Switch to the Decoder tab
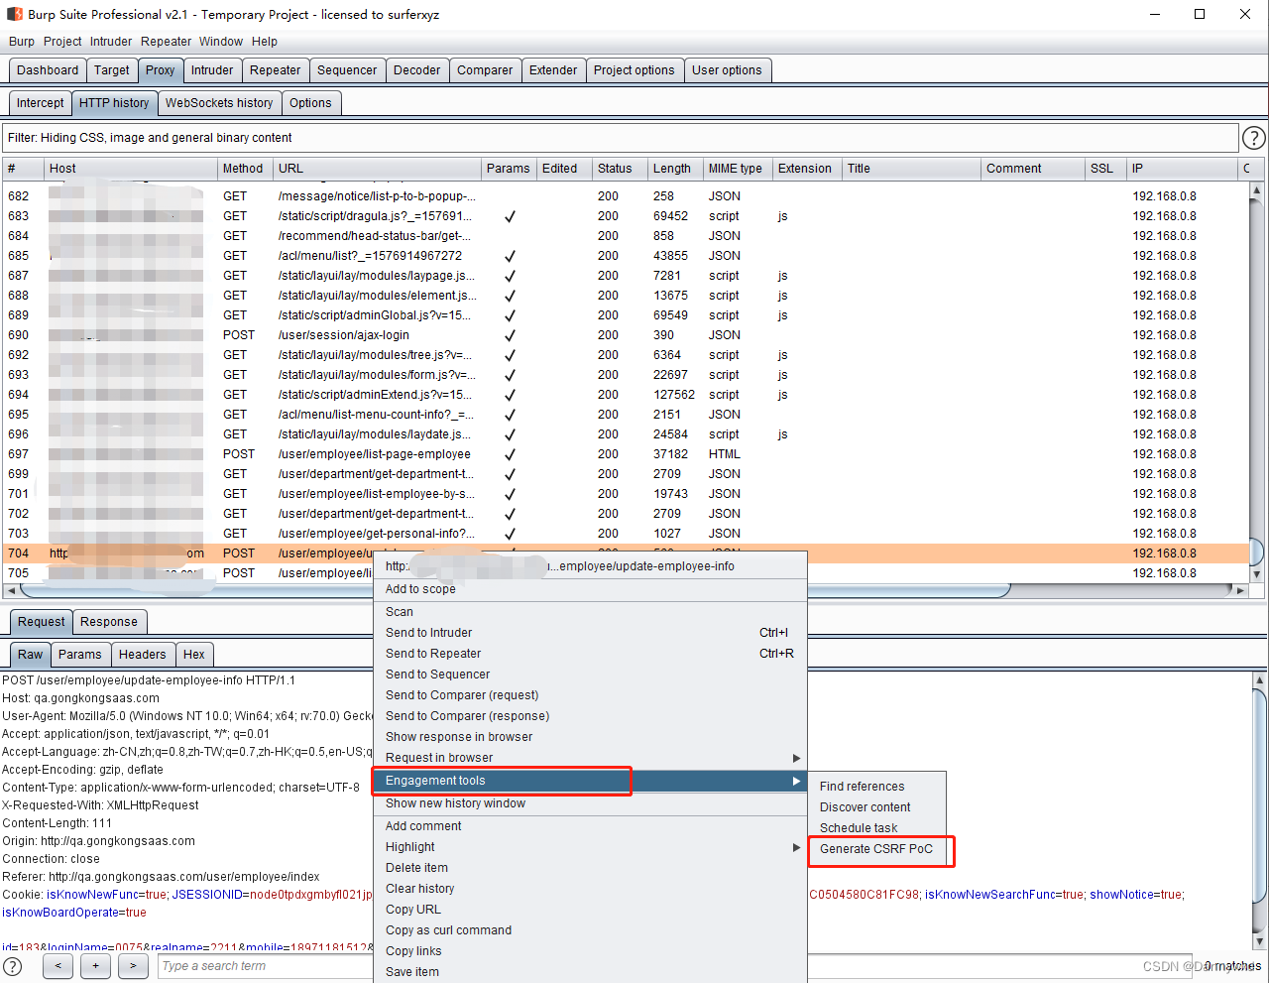Screen dimensions: 1269x983 point(417,70)
